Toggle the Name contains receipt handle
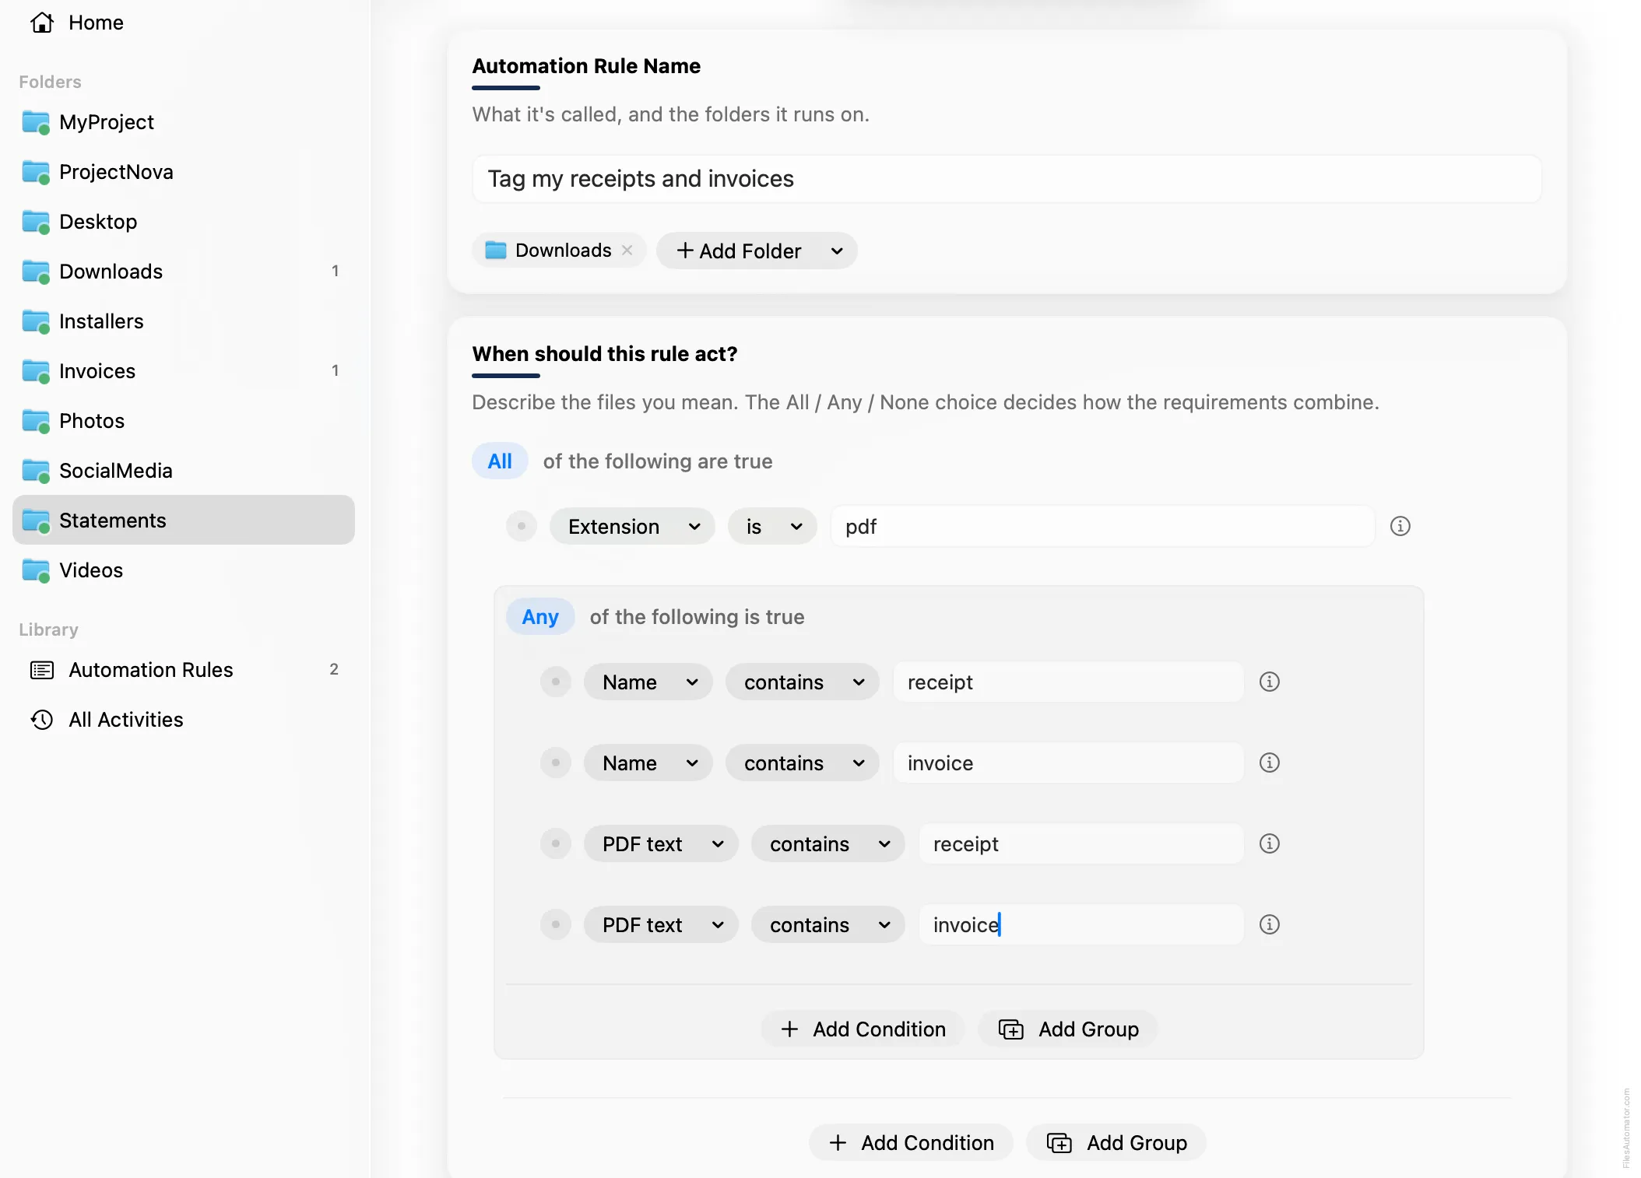This screenshot has width=1641, height=1178. pyautogui.click(x=556, y=682)
